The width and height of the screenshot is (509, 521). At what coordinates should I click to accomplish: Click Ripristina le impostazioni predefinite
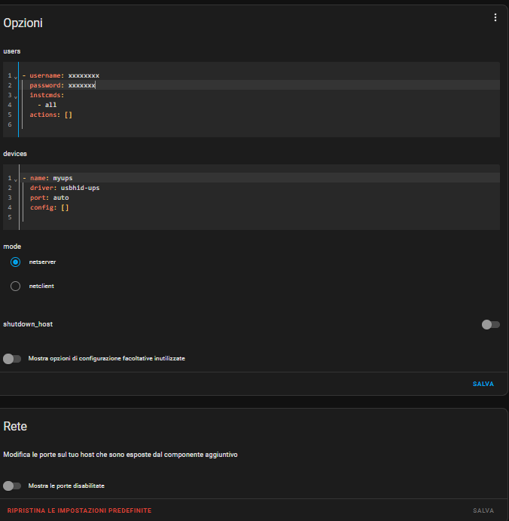[x=79, y=510]
